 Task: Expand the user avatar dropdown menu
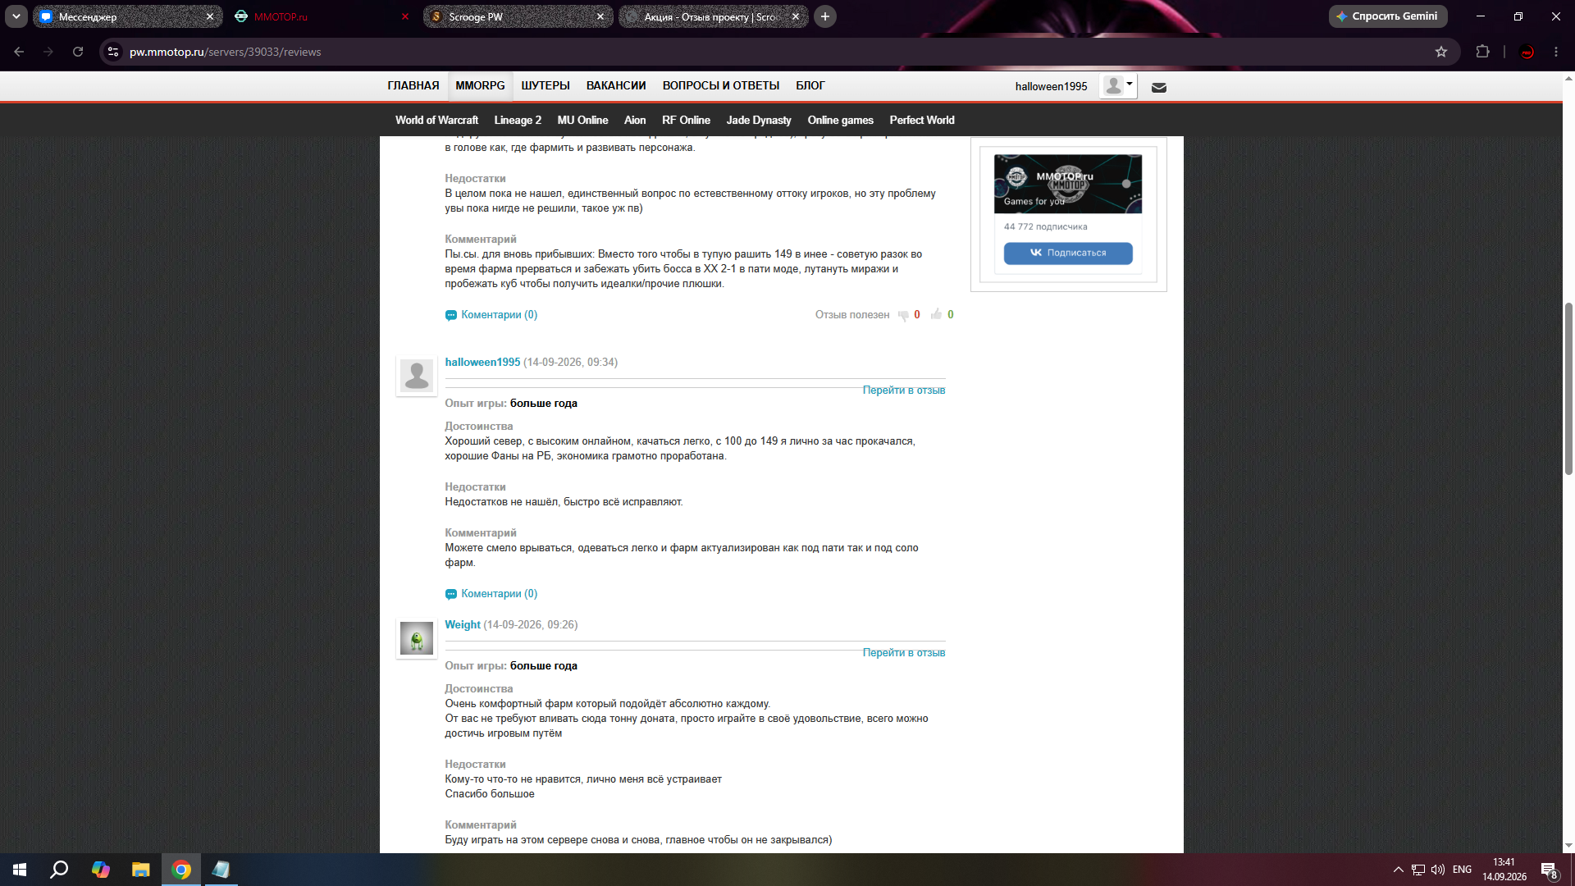tap(1119, 85)
